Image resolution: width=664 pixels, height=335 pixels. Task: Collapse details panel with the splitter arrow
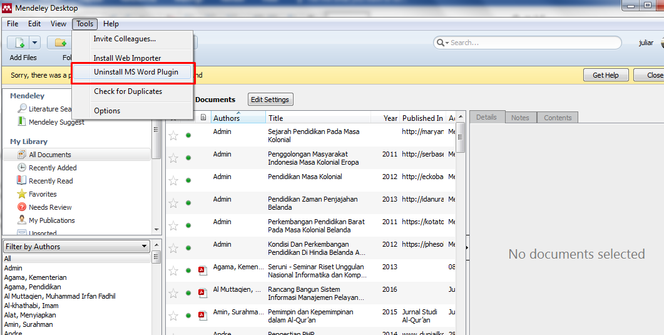(467, 247)
